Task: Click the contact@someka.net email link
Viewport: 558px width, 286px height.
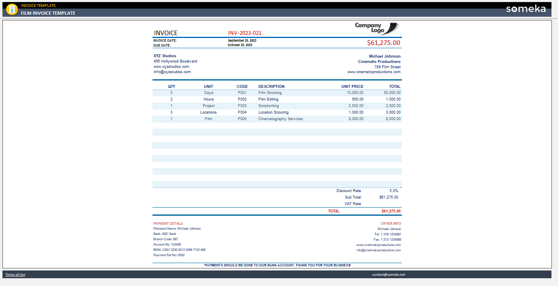Action: click(388, 275)
